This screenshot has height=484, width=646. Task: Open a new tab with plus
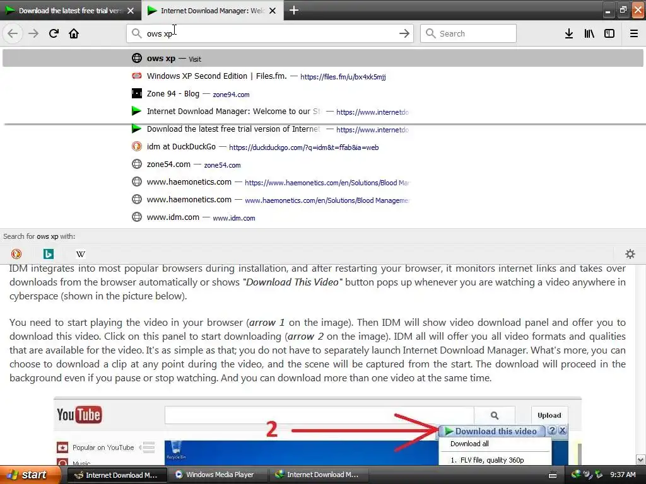tap(294, 10)
